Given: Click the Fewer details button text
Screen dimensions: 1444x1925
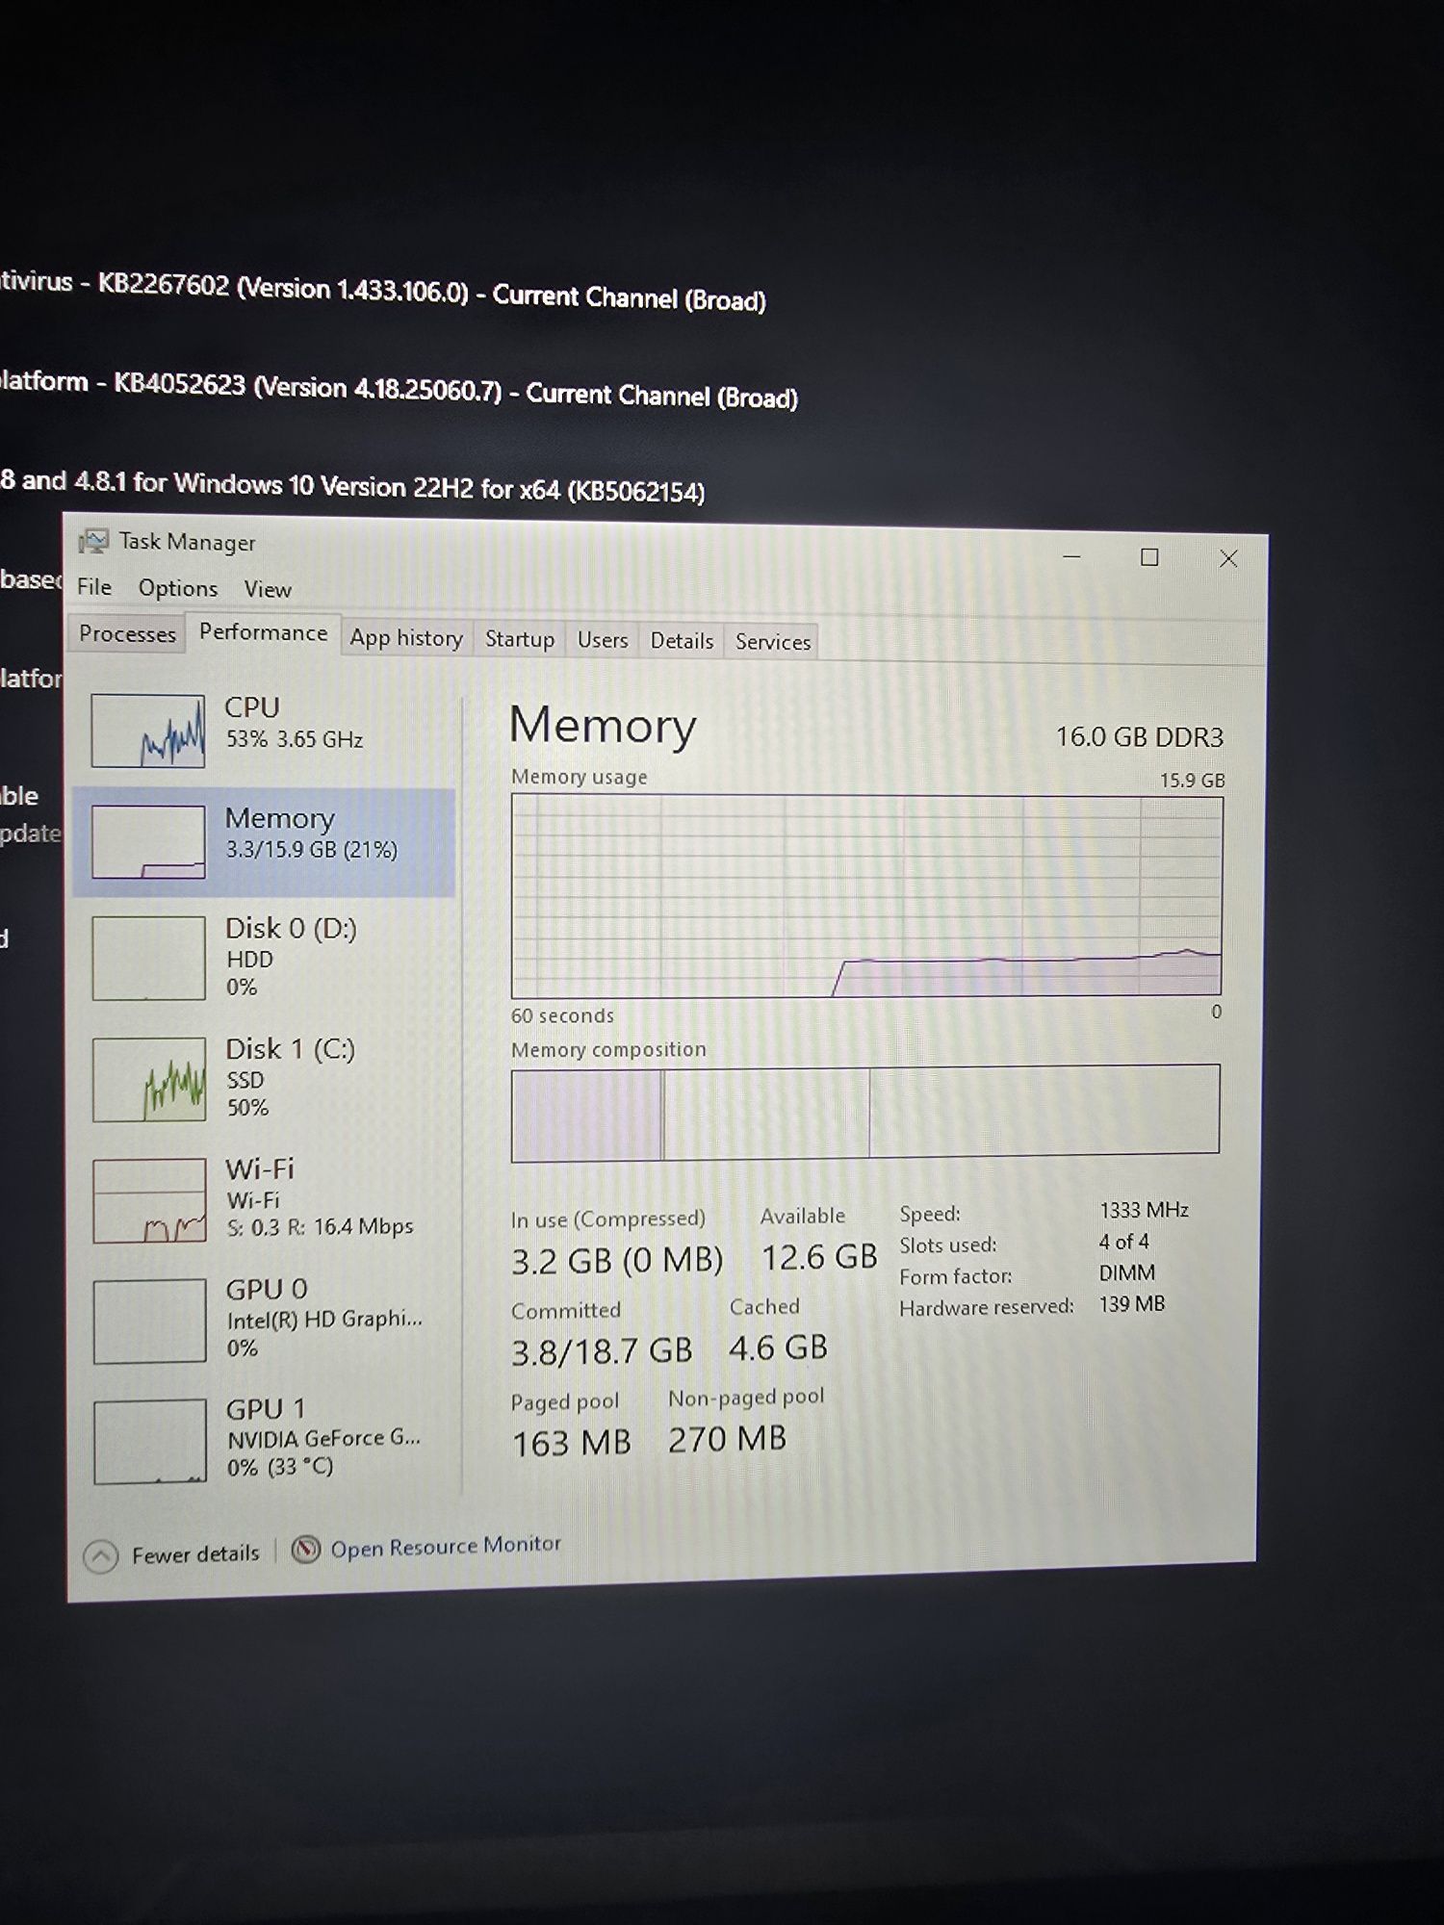Looking at the screenshot, I should coord(195,1554).
